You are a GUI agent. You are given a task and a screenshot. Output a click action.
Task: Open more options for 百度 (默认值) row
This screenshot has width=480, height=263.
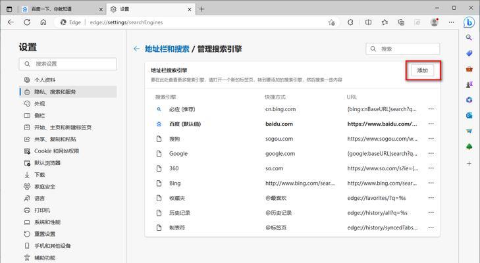(431, 124)
